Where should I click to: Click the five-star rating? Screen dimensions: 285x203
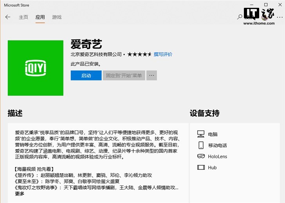pos(139,54)
